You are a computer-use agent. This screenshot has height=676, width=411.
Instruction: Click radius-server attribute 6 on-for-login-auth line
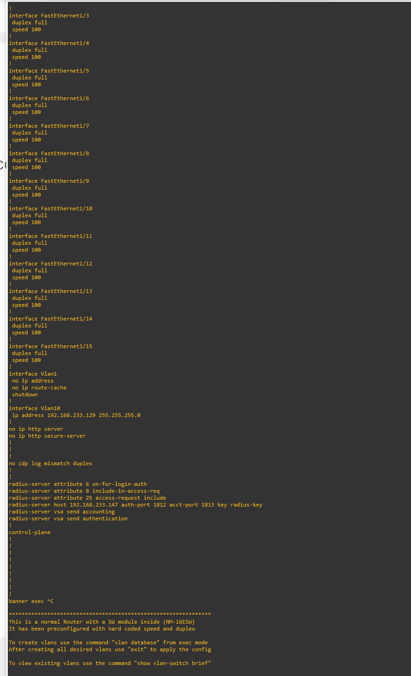(x=78, y=484)
